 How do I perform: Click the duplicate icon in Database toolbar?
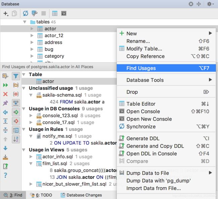coord(14,13)
